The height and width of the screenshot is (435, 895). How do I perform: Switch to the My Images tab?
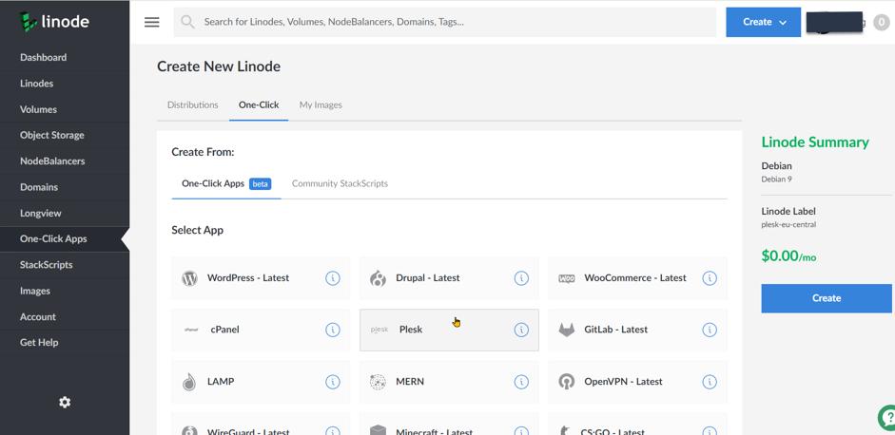pos(321,104)
